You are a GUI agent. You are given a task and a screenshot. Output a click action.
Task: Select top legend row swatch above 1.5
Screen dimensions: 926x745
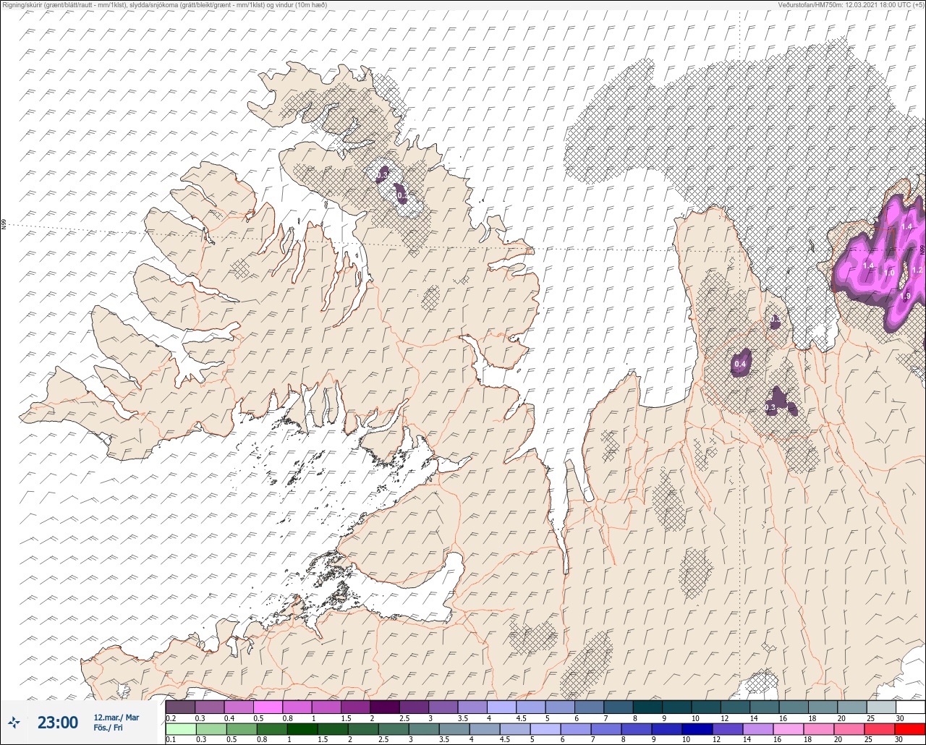355,707
